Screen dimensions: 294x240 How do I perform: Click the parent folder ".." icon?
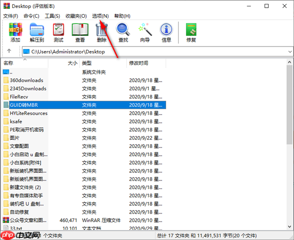click(x=6, y=72)
